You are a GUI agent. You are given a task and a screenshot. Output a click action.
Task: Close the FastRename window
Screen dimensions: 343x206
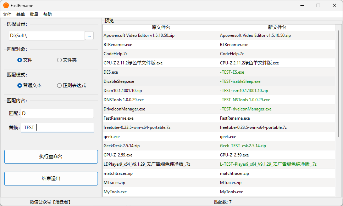334,5
